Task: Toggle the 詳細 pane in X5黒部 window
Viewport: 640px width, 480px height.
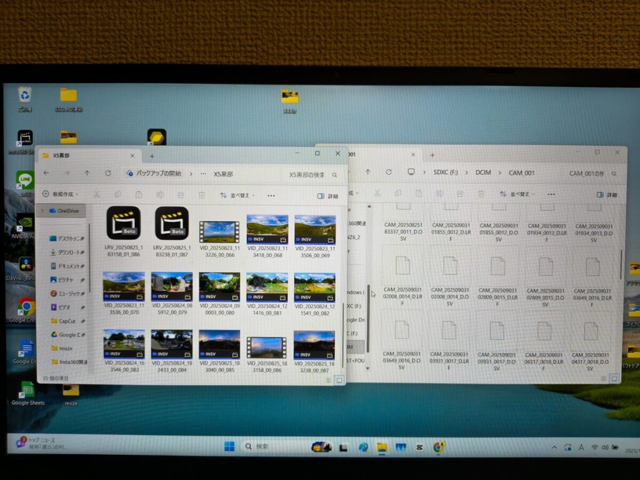Action: [x=327, y=196]
